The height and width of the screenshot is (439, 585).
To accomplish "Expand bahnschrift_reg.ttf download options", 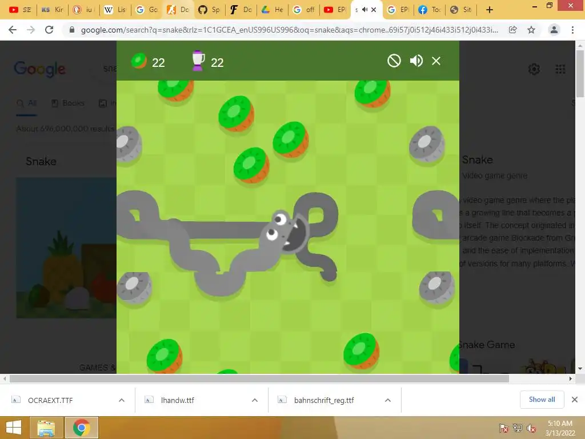I will point(388,400).
